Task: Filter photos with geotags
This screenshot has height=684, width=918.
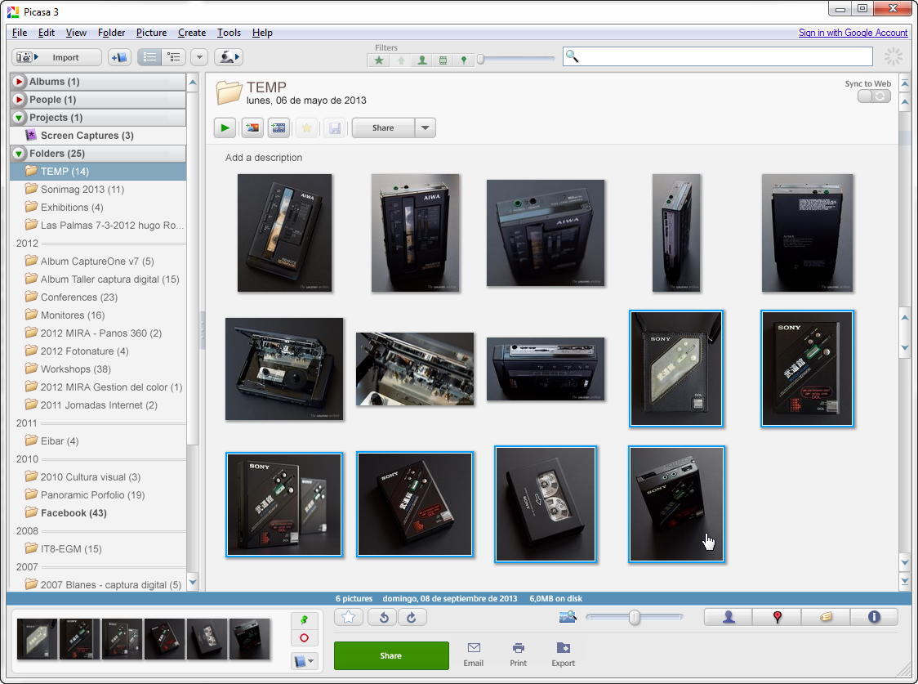Action: (464, 60)
